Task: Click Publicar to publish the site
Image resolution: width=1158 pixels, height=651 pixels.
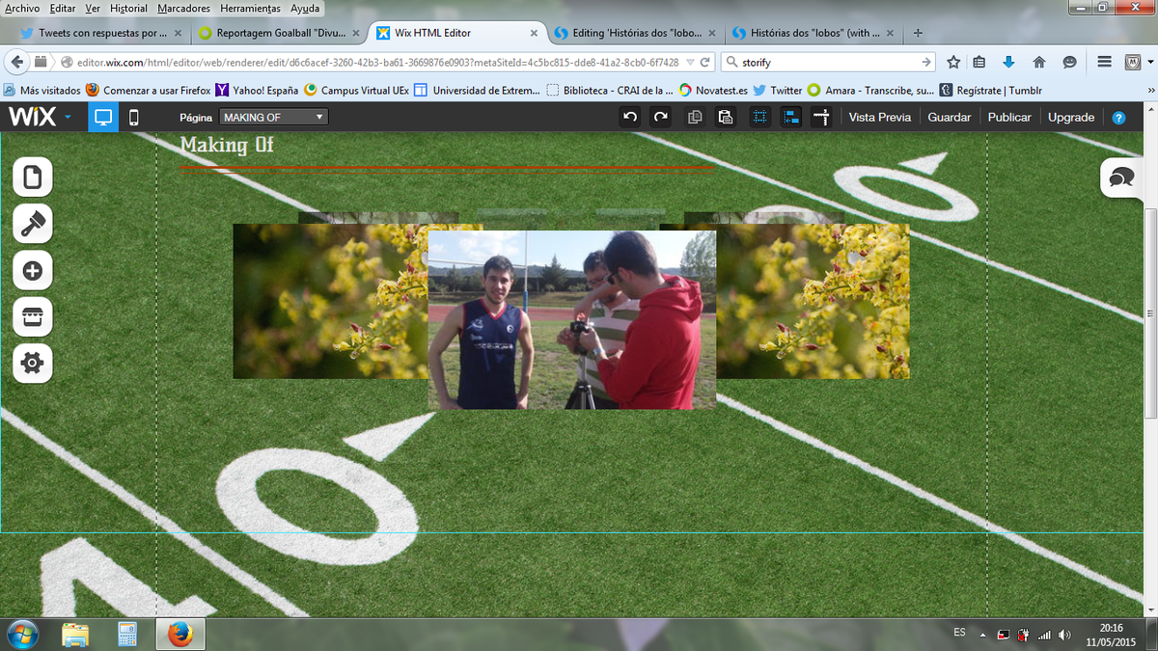Action: coord(1009,118)
